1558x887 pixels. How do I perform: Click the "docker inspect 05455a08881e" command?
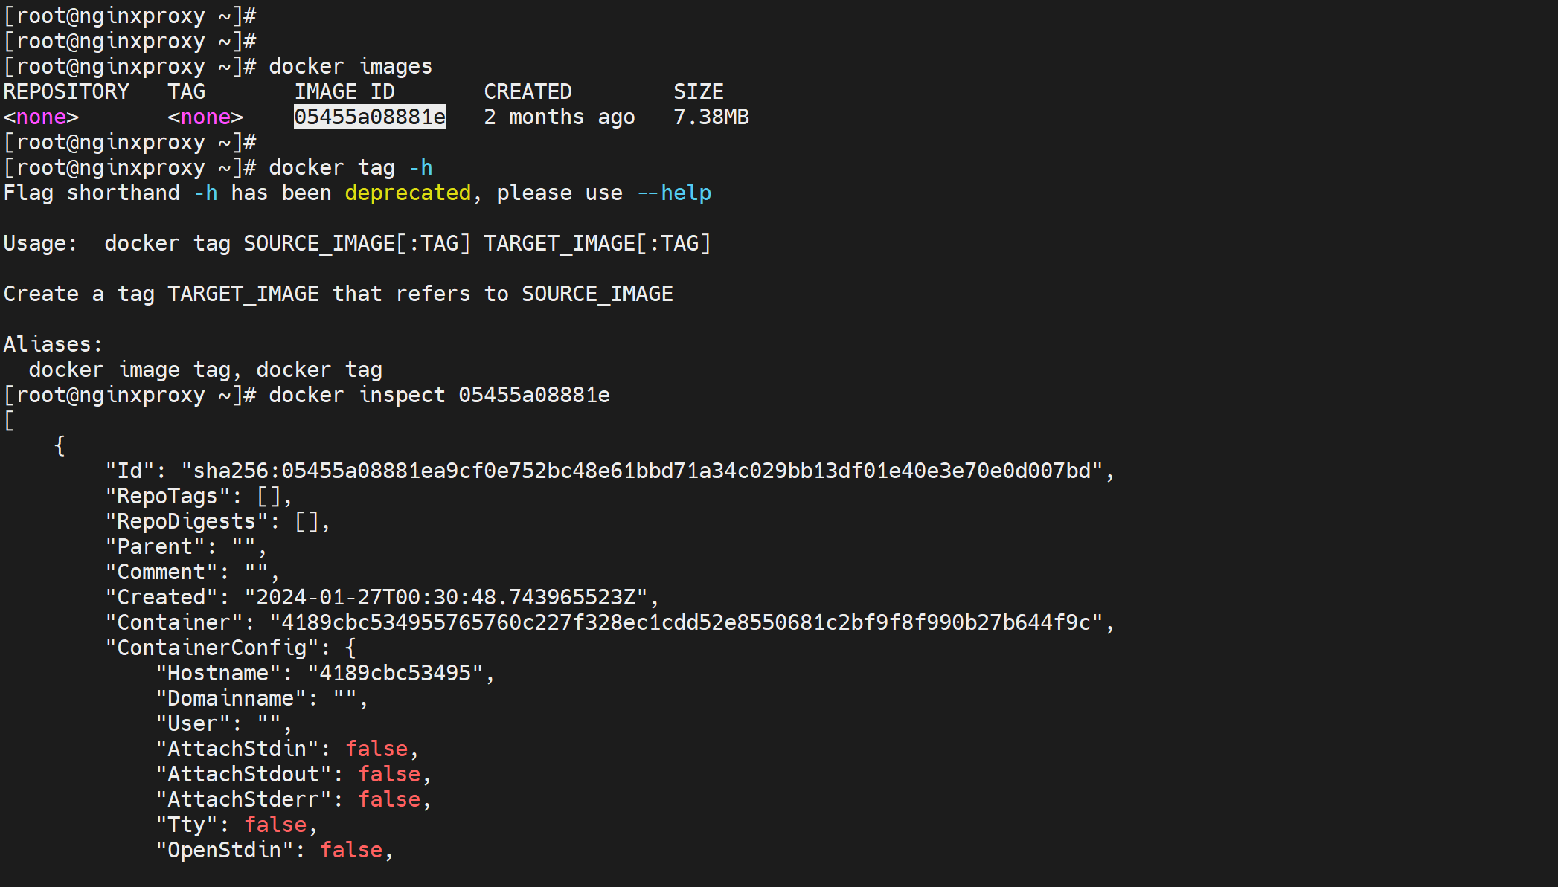click(439, 395)
